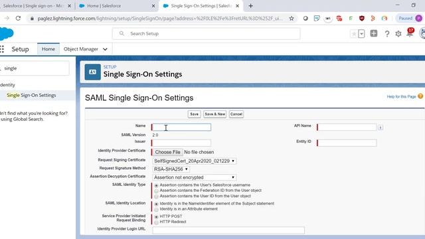
Task: Click the favorites star icon
Action: 354,34
